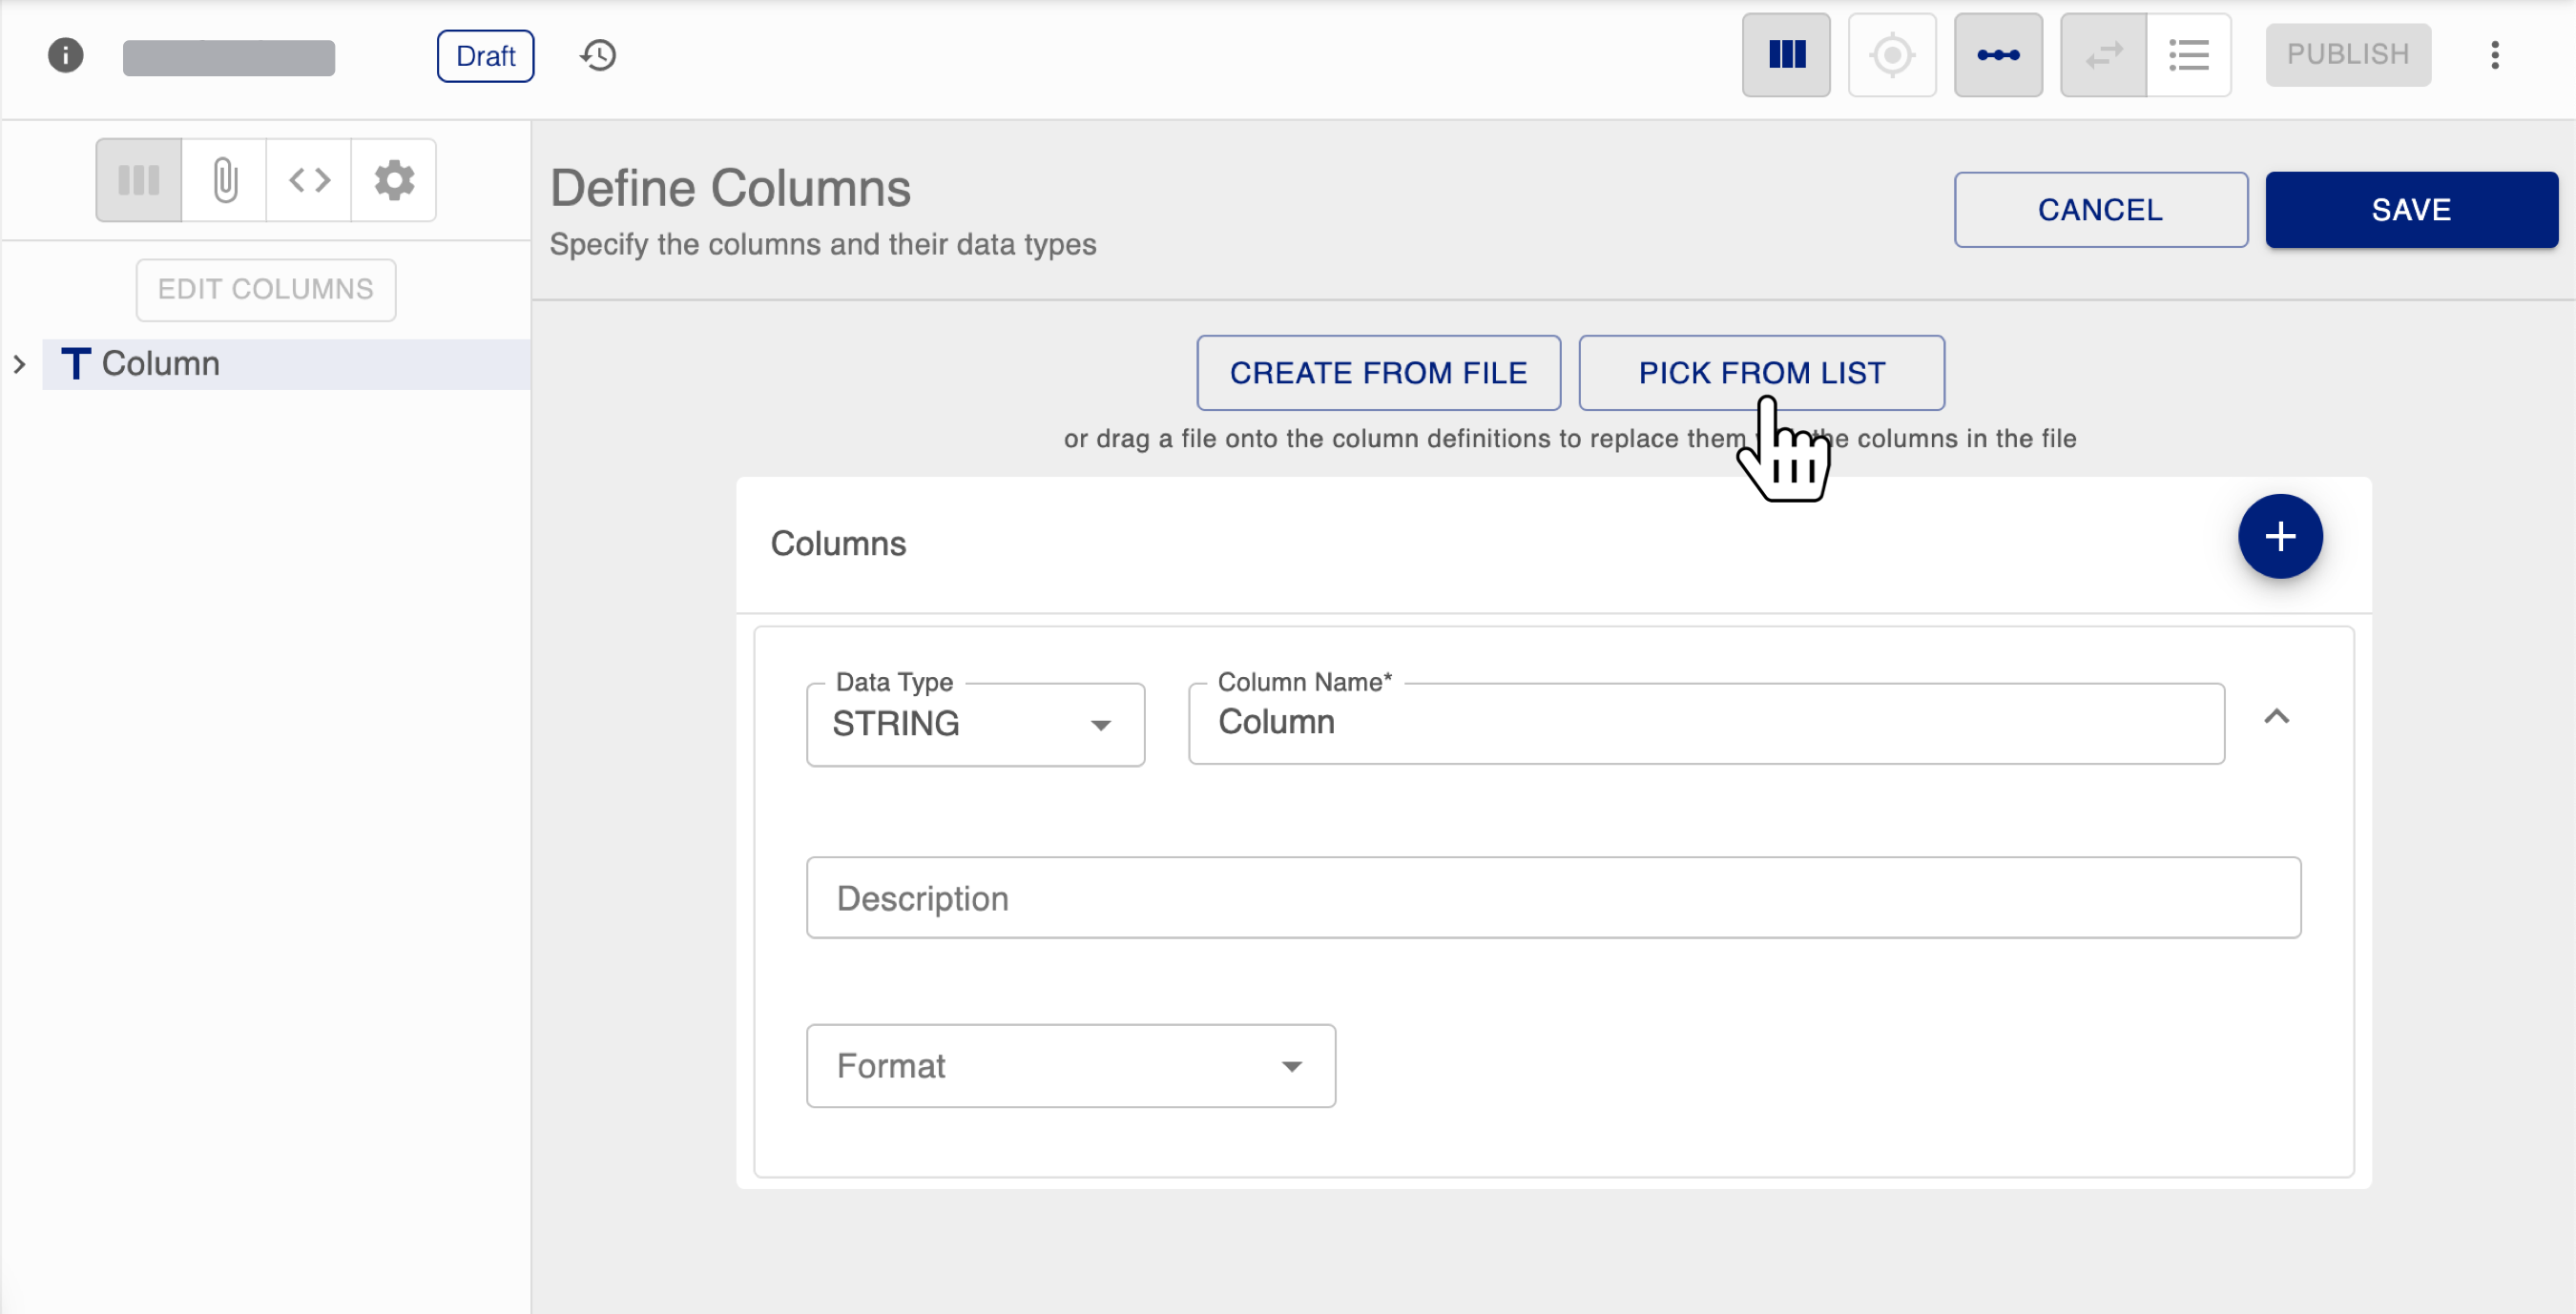Click the Description input field

click(x=1553, y=897)
